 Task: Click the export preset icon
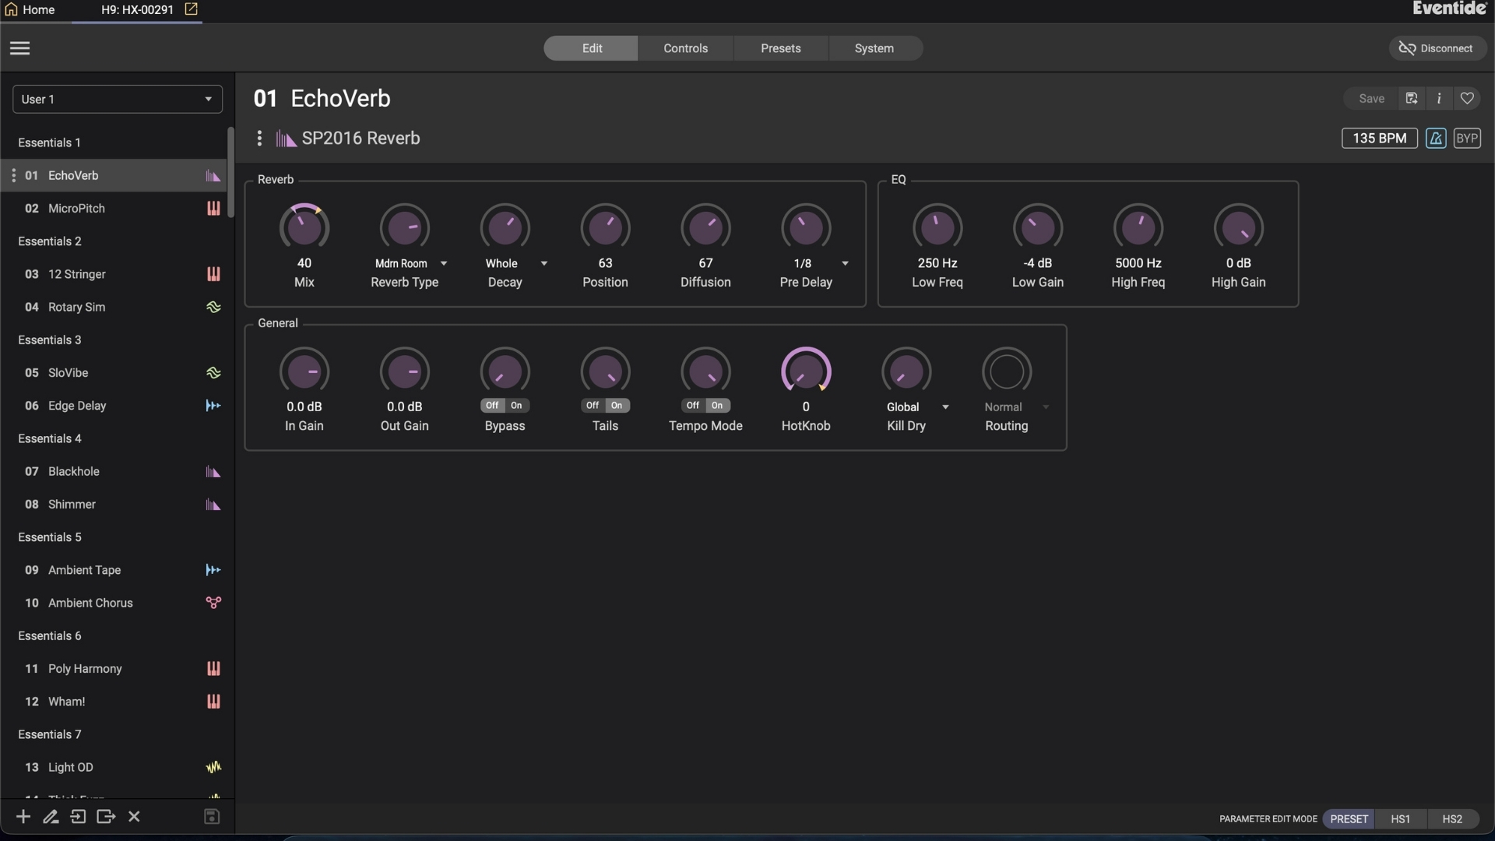pyautogui.click(x=106, y=816)
